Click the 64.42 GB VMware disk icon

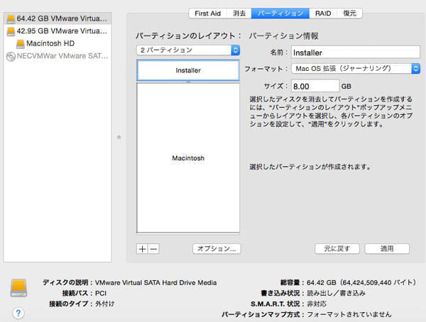pyautogui.click(x=10, y=19)
